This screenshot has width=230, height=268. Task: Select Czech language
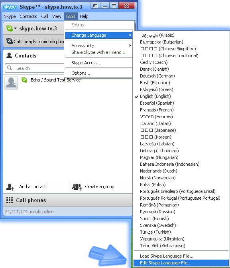pyautogui.click(x=154, y=62)
